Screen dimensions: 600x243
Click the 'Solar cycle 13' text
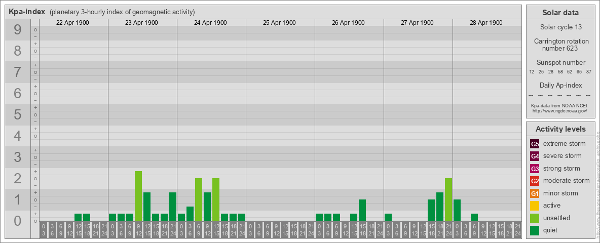pos(560,27)
